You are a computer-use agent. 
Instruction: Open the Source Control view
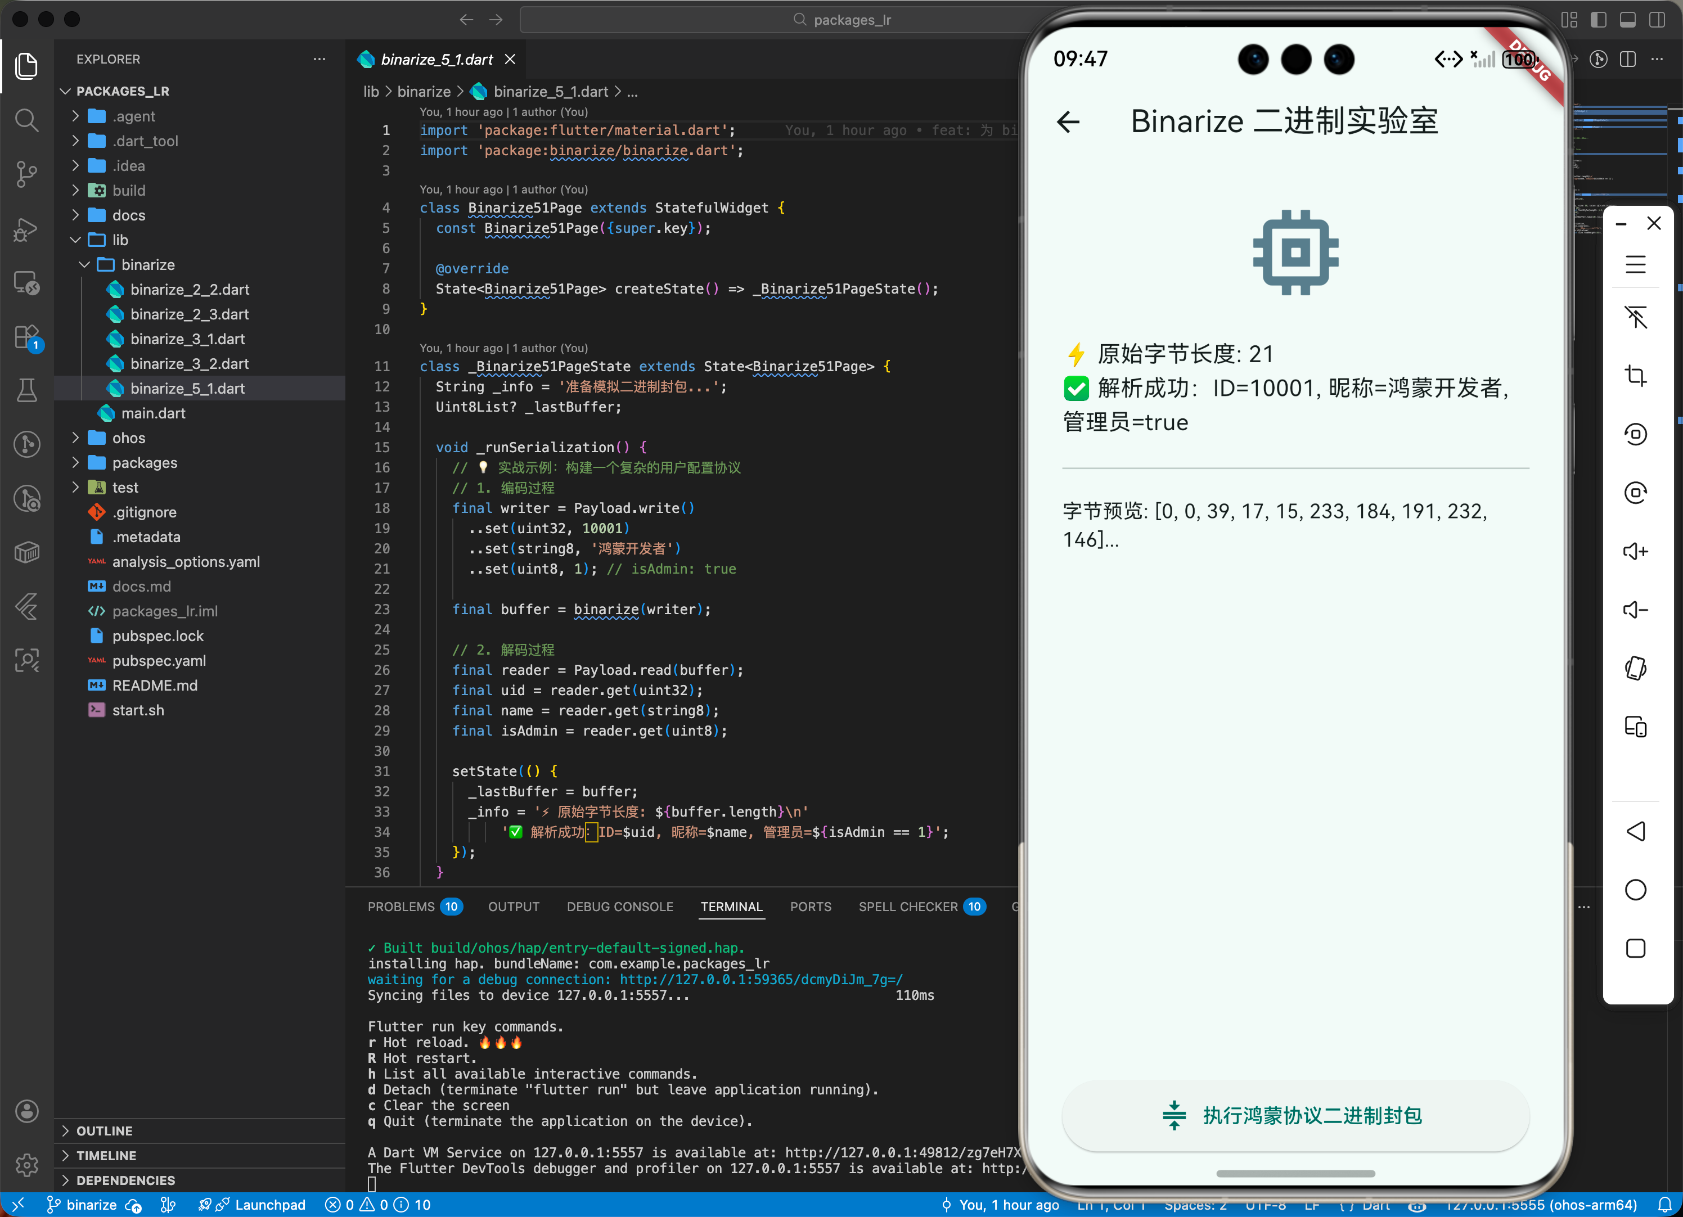pos(26,174)
